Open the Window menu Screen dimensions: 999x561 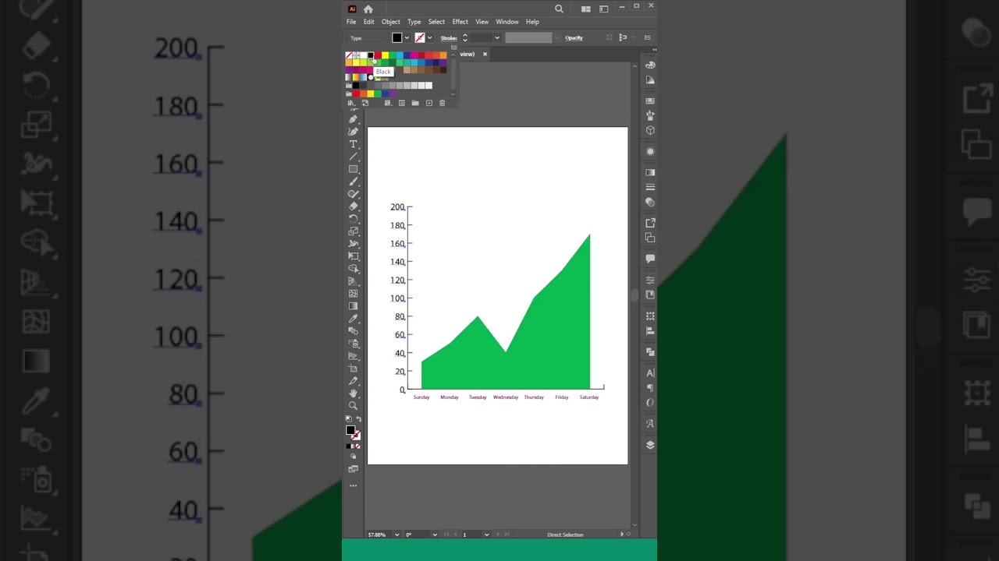pos(507,22)
